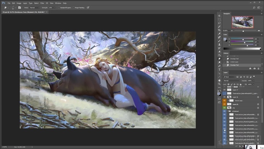The image size is (264, 149).
Task: Open the smudge Mode dropdown
Action: (35, 7)
